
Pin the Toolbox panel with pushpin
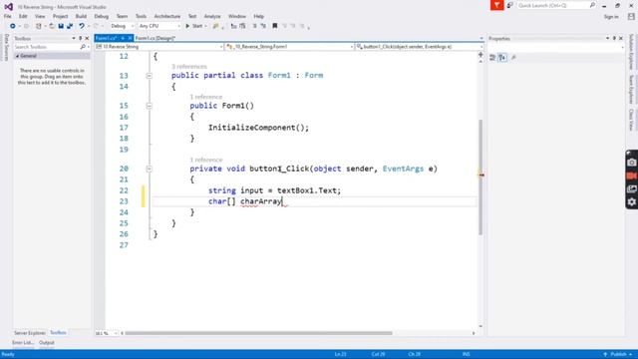click(80, 38)
